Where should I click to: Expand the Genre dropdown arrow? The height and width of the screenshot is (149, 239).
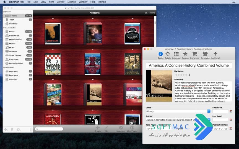[209, 111]
